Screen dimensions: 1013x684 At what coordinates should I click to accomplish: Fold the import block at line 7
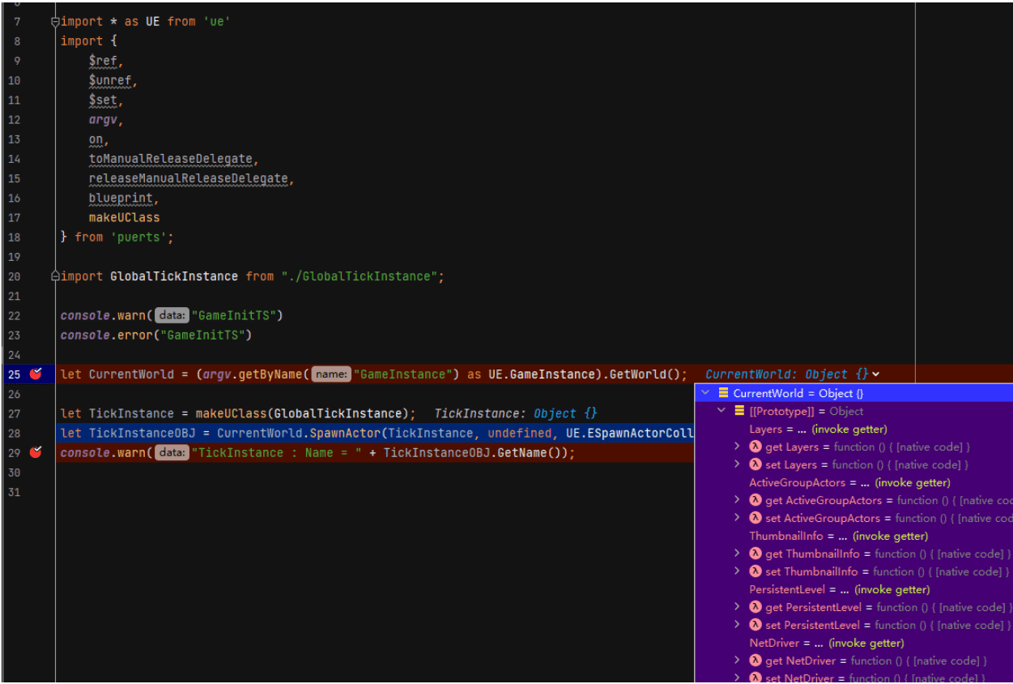coord(55,22)
